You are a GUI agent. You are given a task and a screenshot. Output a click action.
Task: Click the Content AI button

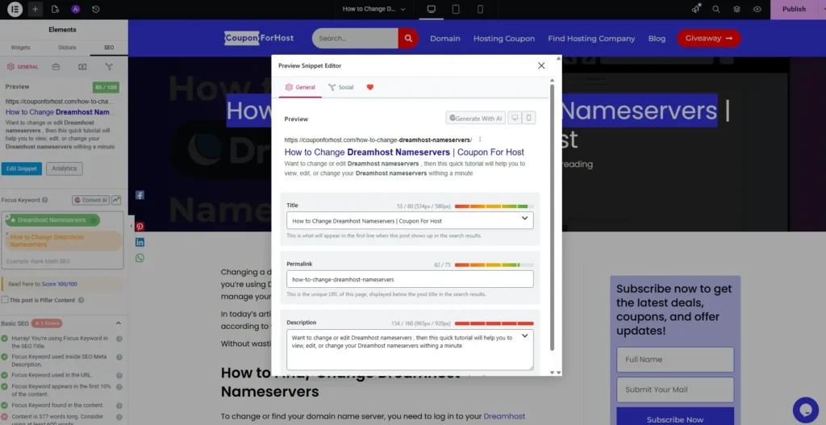coord(90,200)
